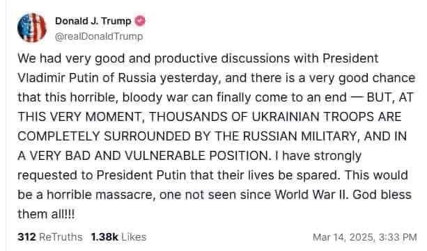Click the ReTruths label
Screen dimensions: 427x251
pyautogui.click(x=61, y=237)
